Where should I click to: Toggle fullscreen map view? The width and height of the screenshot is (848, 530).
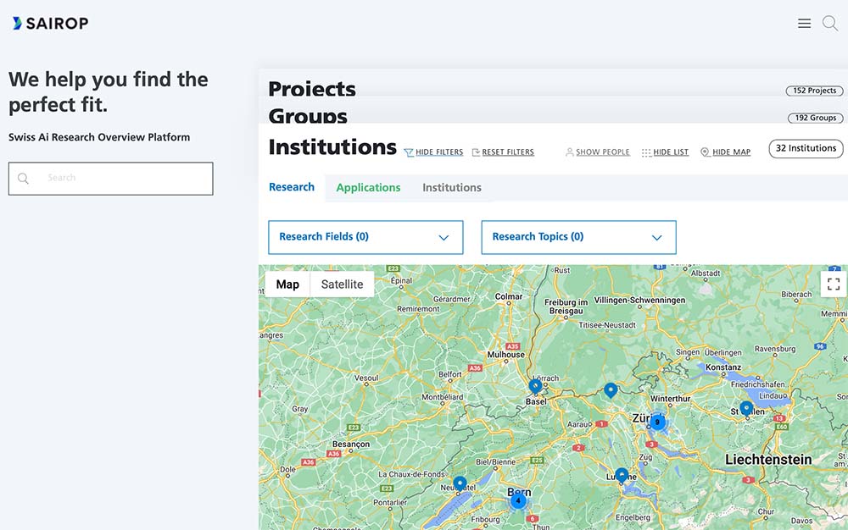pos(834,284)
